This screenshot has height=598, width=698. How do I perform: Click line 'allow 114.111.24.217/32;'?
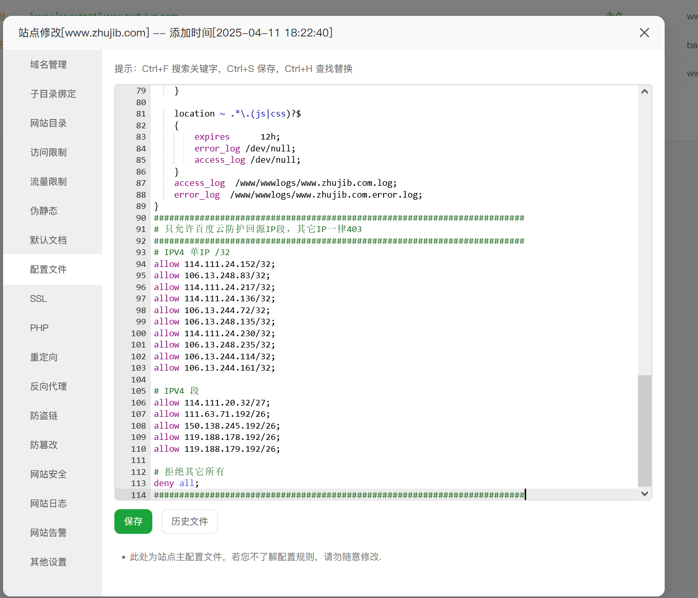[x=214, y=287]
